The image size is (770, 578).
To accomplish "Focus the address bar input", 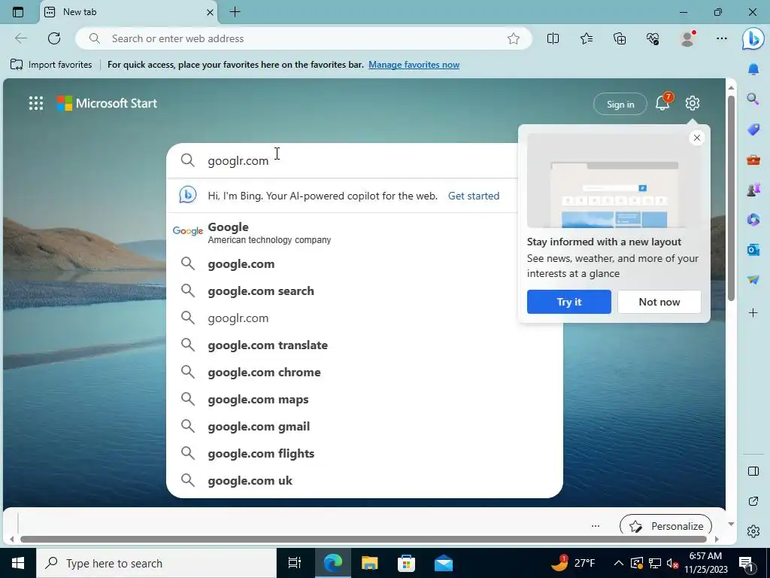I will point(304,38).
